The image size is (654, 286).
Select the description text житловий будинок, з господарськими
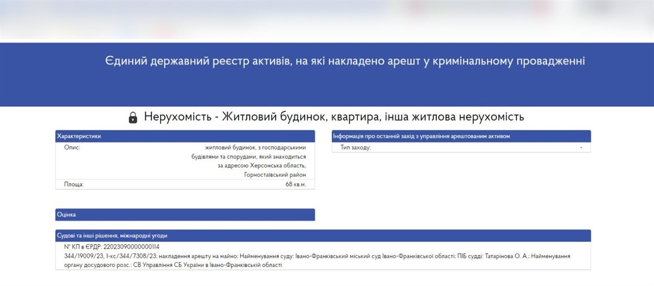pos(256,148)
